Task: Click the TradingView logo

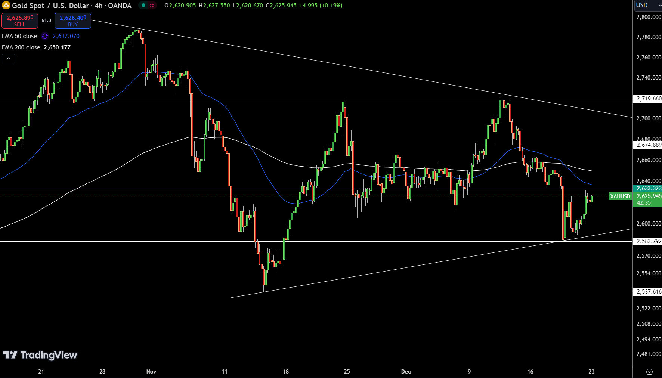Action: pyautogui.click(x=40, y=355)
